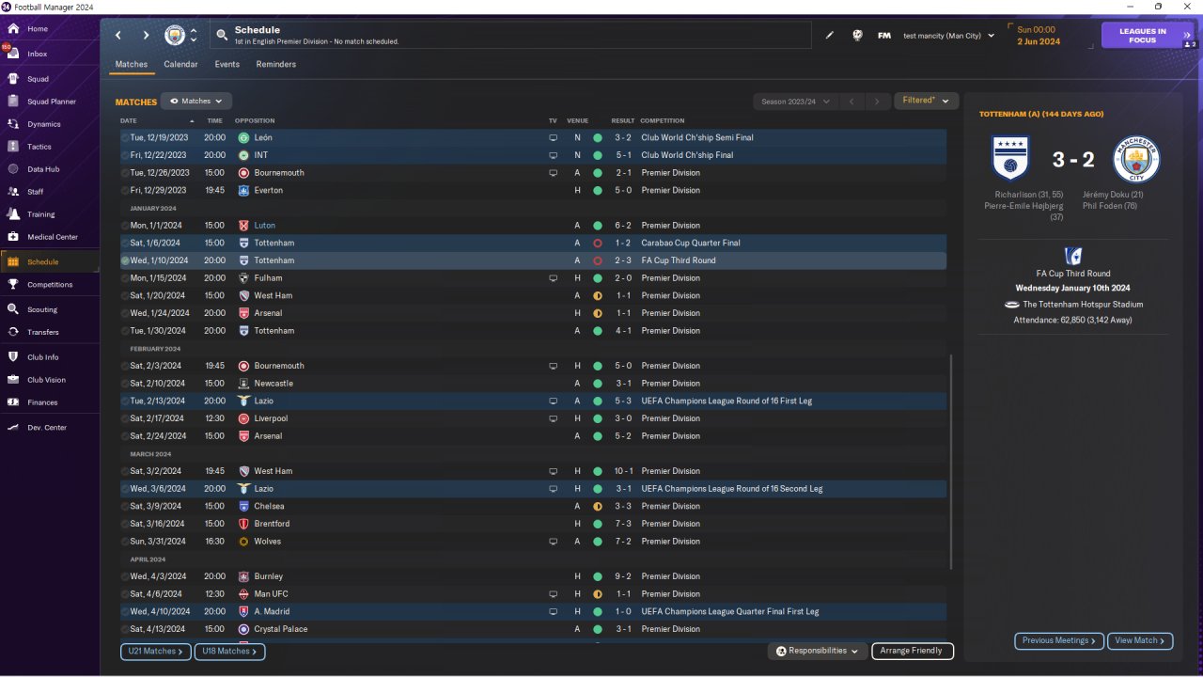Toggle the reminder circle for León match
This screenshot has height=677, width=1203.
tap(126, 137)
